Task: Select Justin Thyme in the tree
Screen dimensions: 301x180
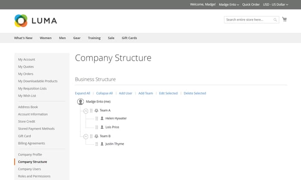Action: tap(115, 144)
